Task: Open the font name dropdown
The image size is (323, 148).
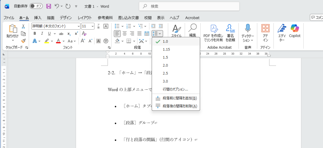Action: point(78,26)
